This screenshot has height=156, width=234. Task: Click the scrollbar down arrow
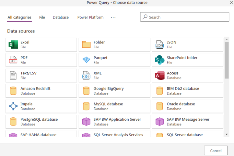tap(227, 134)
